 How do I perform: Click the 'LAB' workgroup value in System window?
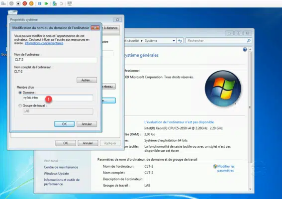click(x=147, y=186)
